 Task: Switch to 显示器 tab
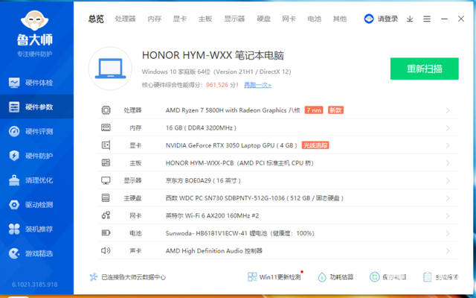234,19
